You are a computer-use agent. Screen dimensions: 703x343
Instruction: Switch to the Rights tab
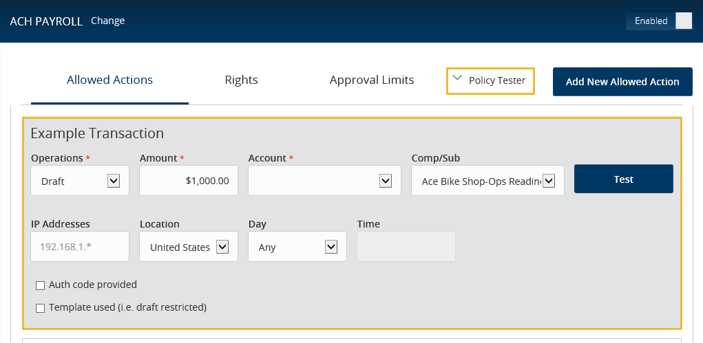(x=241, y=80)
